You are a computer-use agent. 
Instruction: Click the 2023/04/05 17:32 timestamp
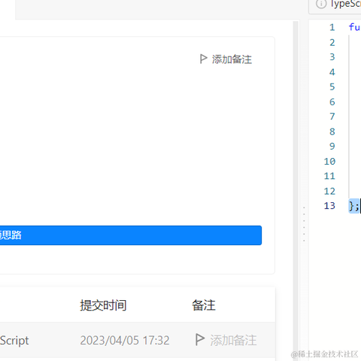point(125,340)
